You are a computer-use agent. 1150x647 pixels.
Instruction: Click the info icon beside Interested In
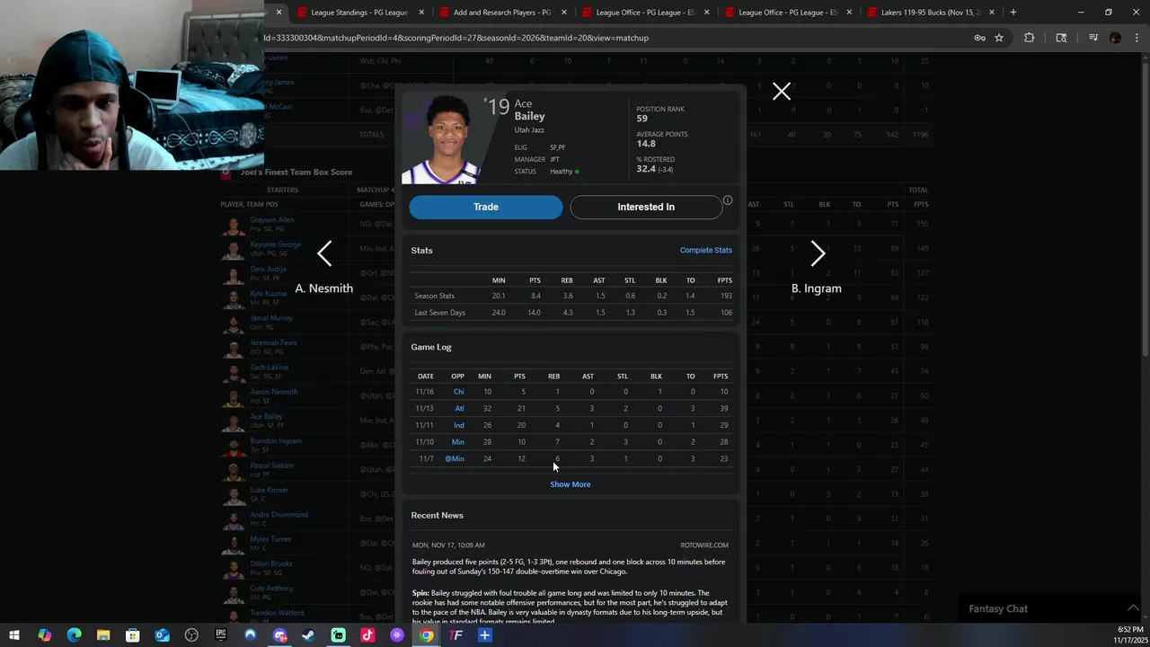(728, 200)
